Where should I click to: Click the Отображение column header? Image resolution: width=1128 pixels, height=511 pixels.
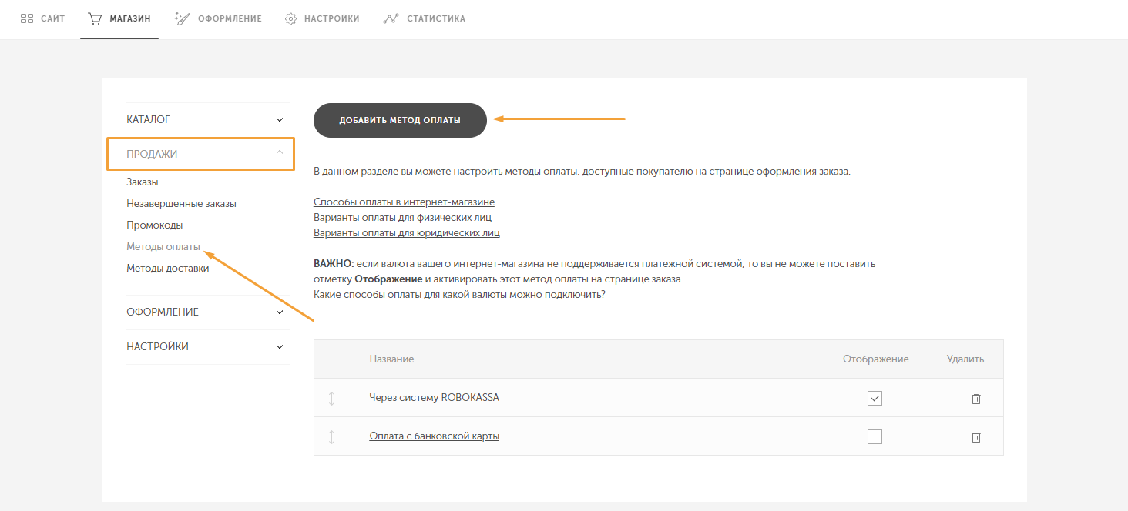(x=876, y=359)
